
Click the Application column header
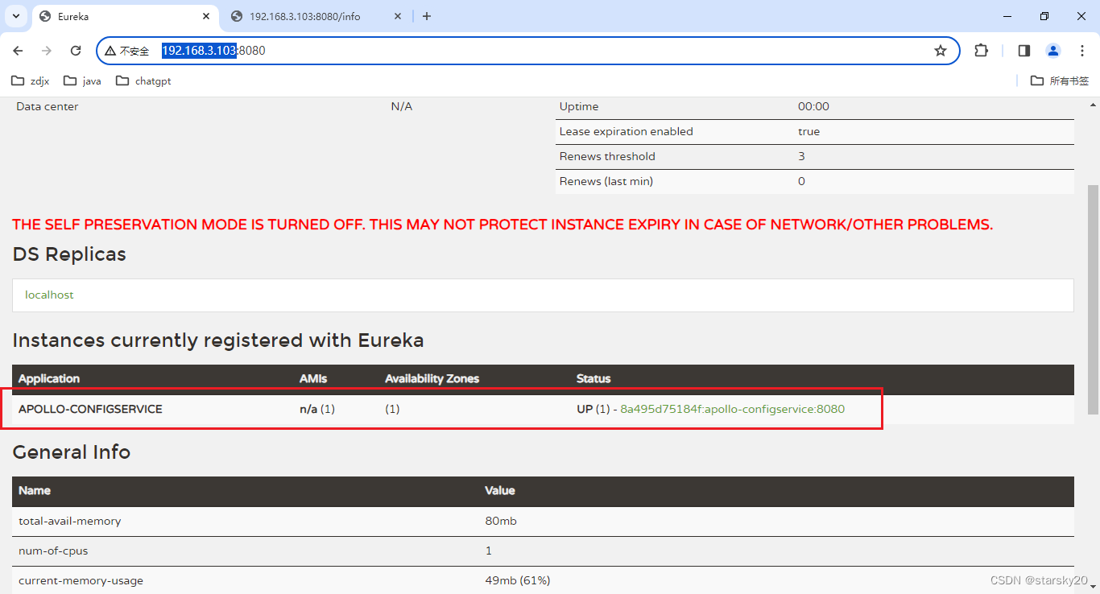point(49,378)
